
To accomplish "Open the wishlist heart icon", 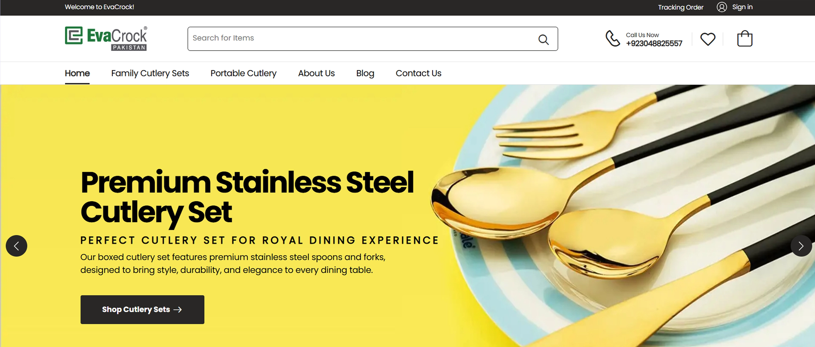I will pyautogui.click(x=708, y=38).
